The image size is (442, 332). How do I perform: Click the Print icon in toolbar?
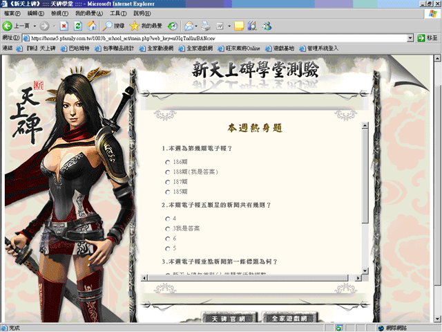click(x=206, y=26)
